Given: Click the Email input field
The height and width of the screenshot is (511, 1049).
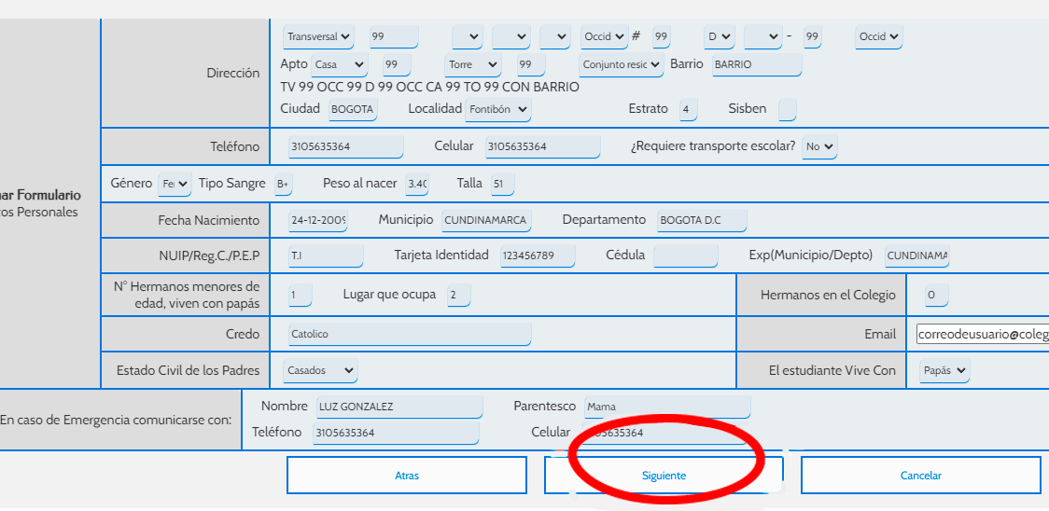Looking at the screenshot, I should (x=982, y=334).
